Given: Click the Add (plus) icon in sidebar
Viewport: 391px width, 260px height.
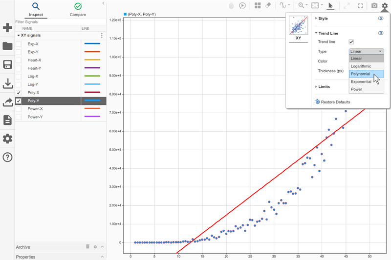Looking at the screenshot, I should (x=7, y=27).
